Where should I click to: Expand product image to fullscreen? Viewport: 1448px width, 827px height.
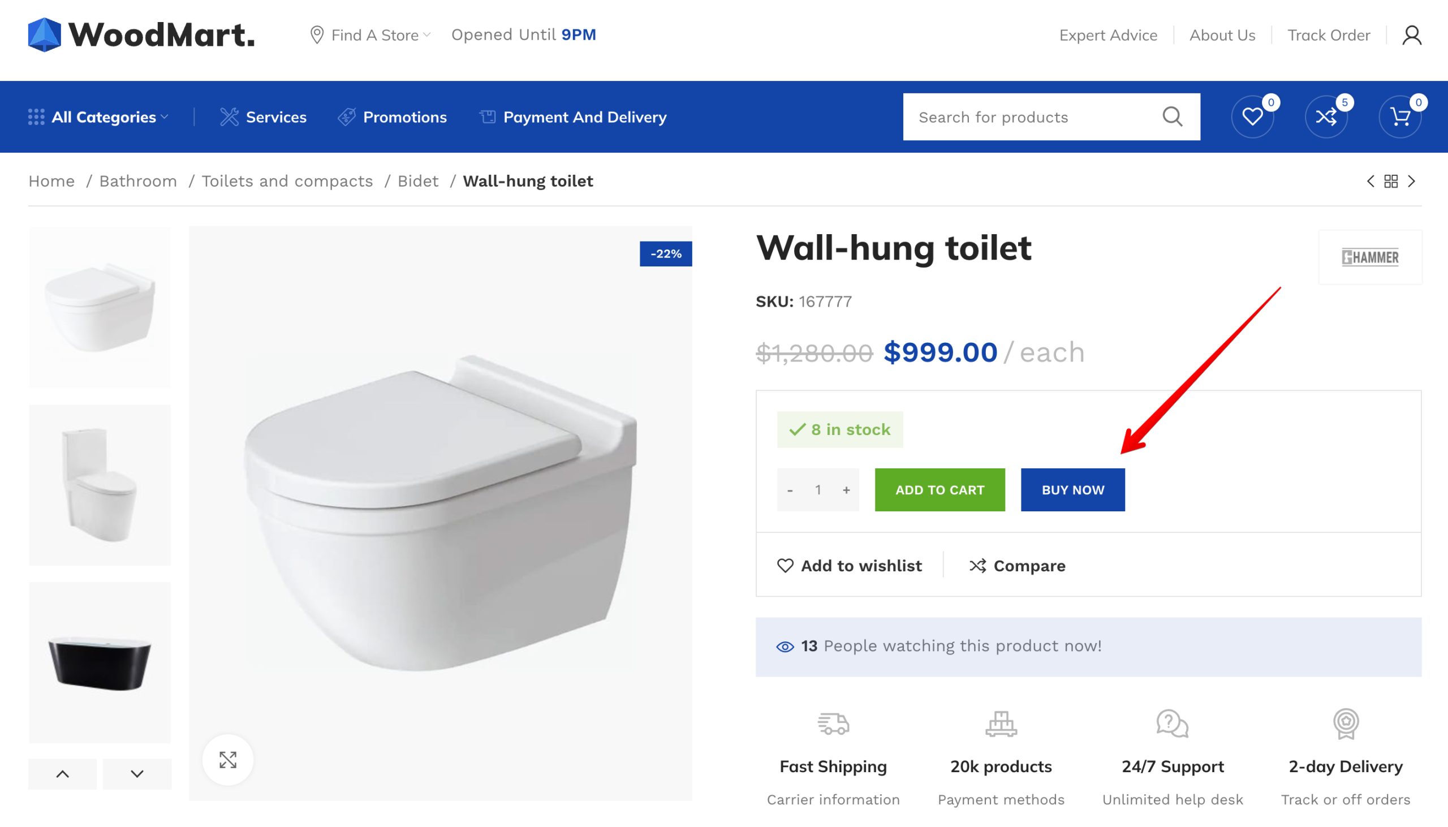point(228,760)
